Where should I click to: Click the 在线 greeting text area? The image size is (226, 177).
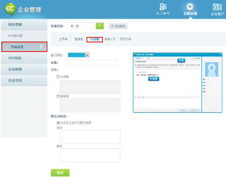90,137
